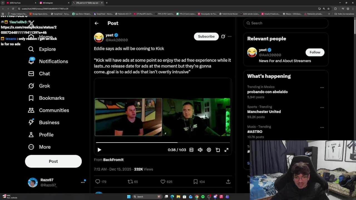Image resolution: width=356 pixels, height=200 pixels.
Task: Open Profile in the sidebar
Action: [x=41, y=135]
